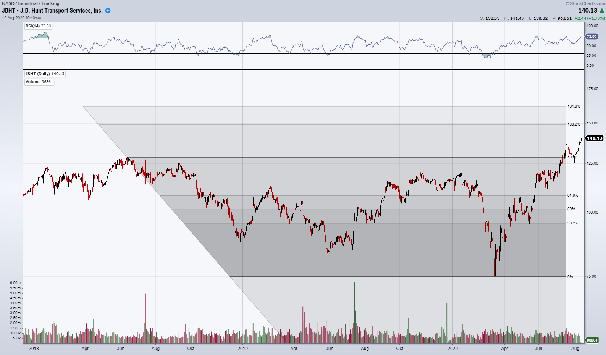This screenshot has width=606, height=355.
Task: Click the 2018 year label on the time axis
Action: click(x=34, y=349)
